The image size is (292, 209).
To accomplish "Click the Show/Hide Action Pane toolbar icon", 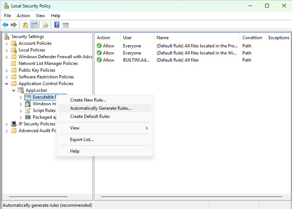I will (66, 25).
